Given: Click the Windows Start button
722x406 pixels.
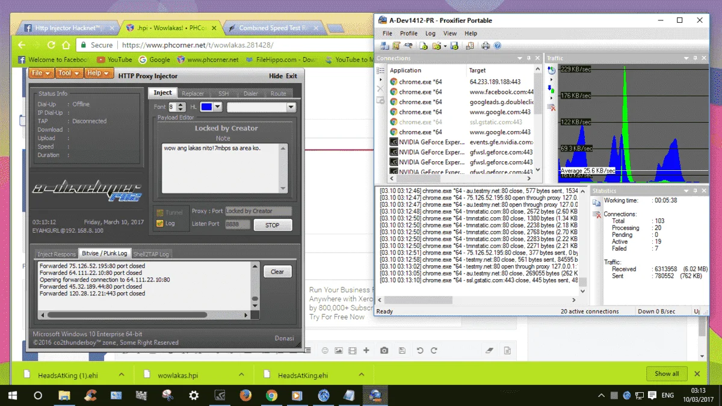Looking at the screenshot, I should click(12, 395).
